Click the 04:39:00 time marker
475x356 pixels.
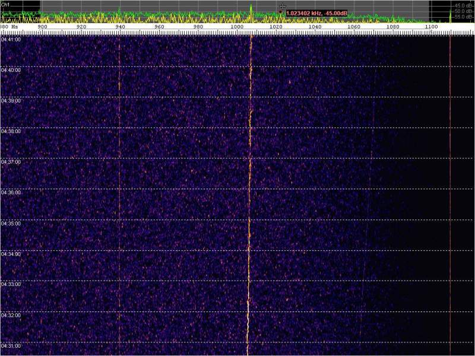tap(11, 100)
